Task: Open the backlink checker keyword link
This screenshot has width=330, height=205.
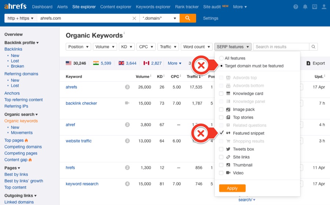Action: pos(81,103)
